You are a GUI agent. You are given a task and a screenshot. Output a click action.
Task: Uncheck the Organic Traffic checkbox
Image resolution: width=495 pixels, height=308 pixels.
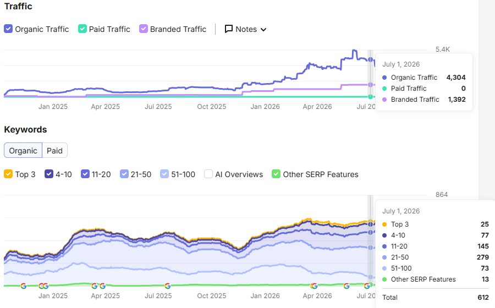pyautogui.click(x=8, y=29)
